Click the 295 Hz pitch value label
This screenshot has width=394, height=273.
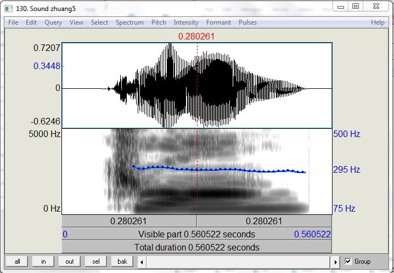point(346,170)
